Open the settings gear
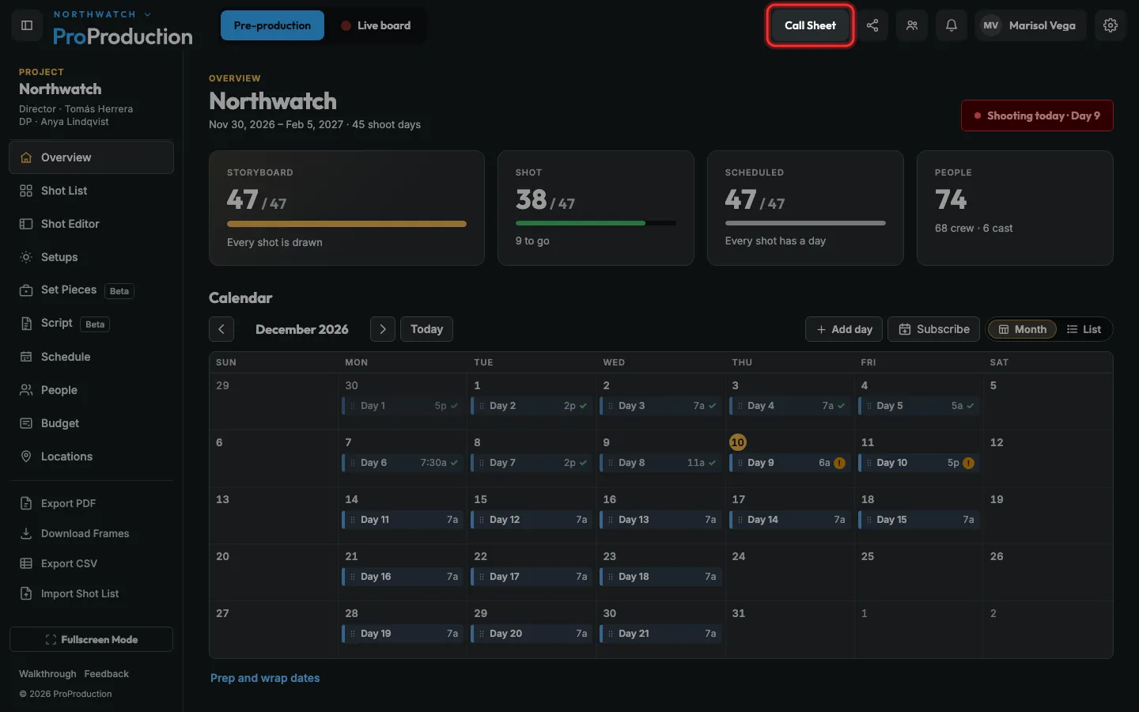This screenshot has height=712, width=1139. 1111,25
